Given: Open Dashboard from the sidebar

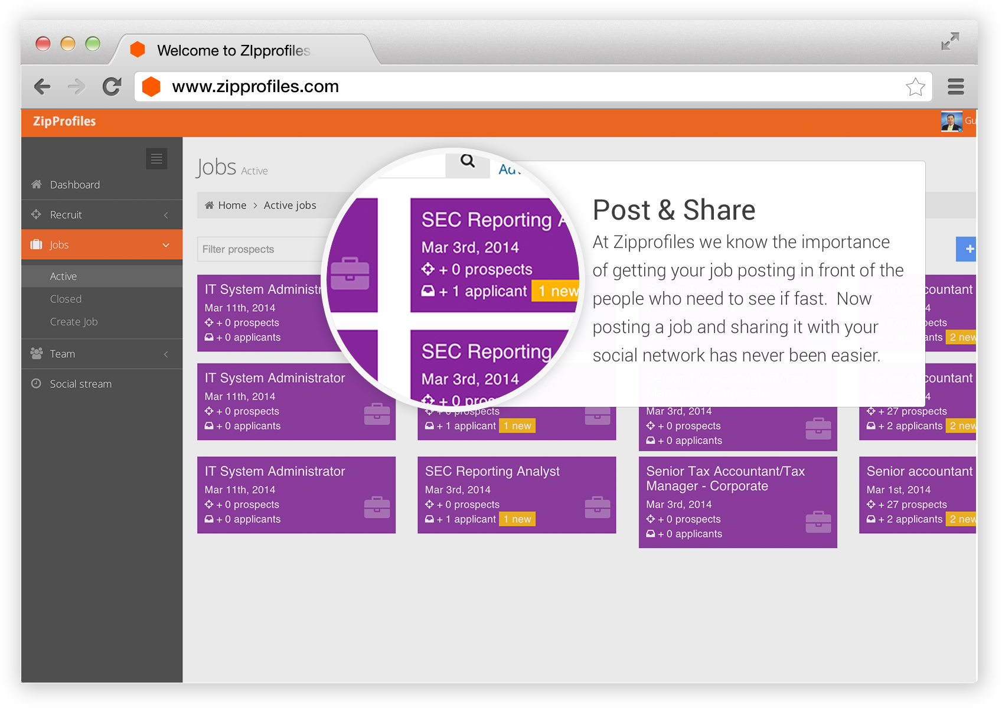Looking at the screenshot, I should [75, 185].
